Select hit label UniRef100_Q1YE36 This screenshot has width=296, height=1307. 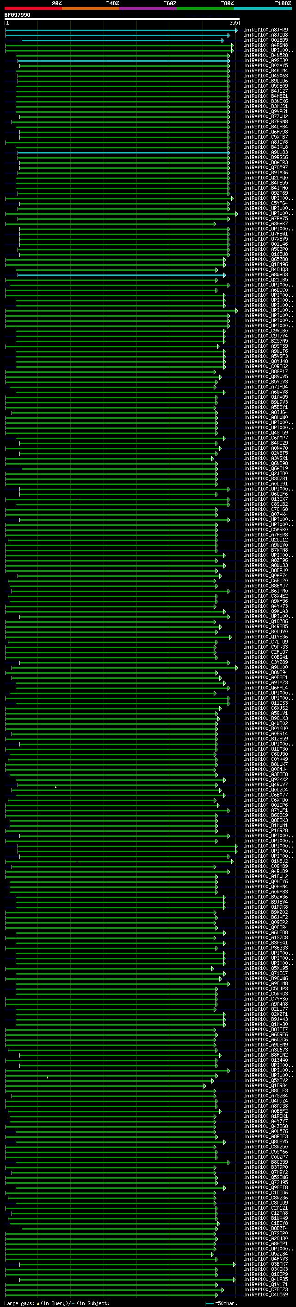pos(265,637)
